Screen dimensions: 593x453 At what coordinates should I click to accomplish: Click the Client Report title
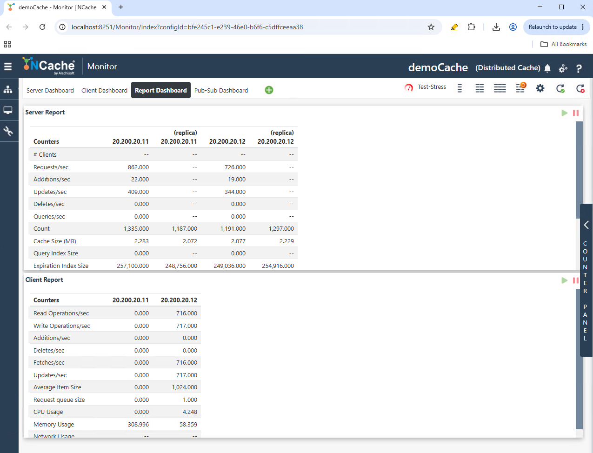44,280
